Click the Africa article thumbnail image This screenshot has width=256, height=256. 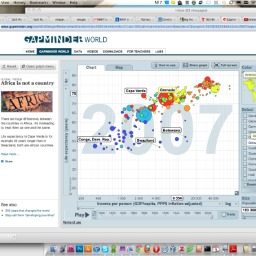coord(27,101)
